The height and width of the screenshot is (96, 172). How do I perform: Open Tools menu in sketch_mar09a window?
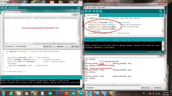tap(99, 8)
